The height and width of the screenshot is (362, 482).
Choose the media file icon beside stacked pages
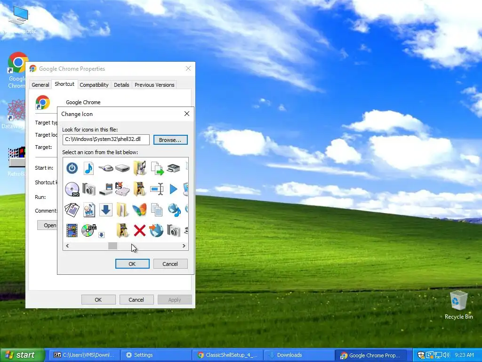tap(89, 210)
